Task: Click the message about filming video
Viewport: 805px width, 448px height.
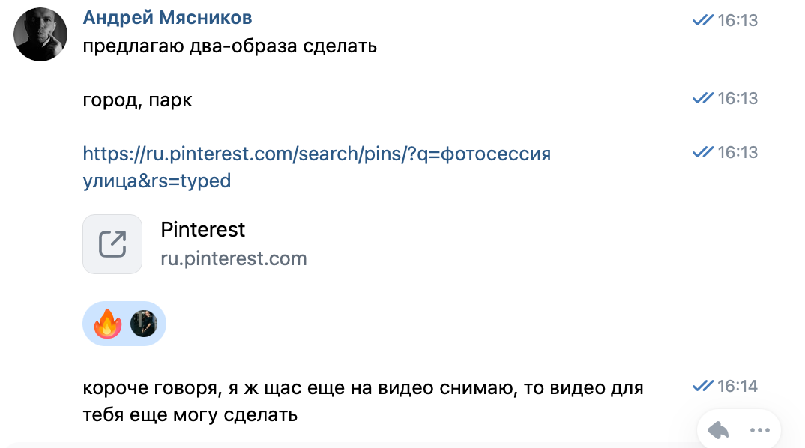Action: 363,399
